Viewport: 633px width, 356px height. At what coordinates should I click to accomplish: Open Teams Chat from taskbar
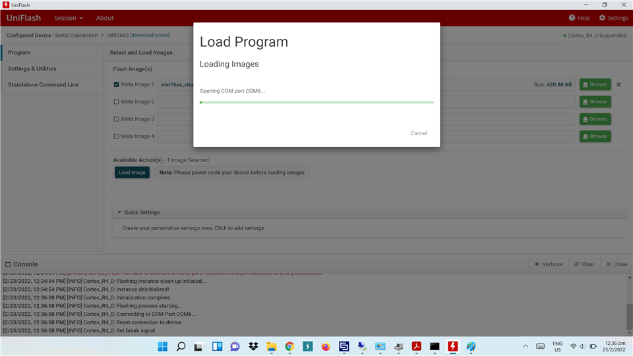point(235,346)
